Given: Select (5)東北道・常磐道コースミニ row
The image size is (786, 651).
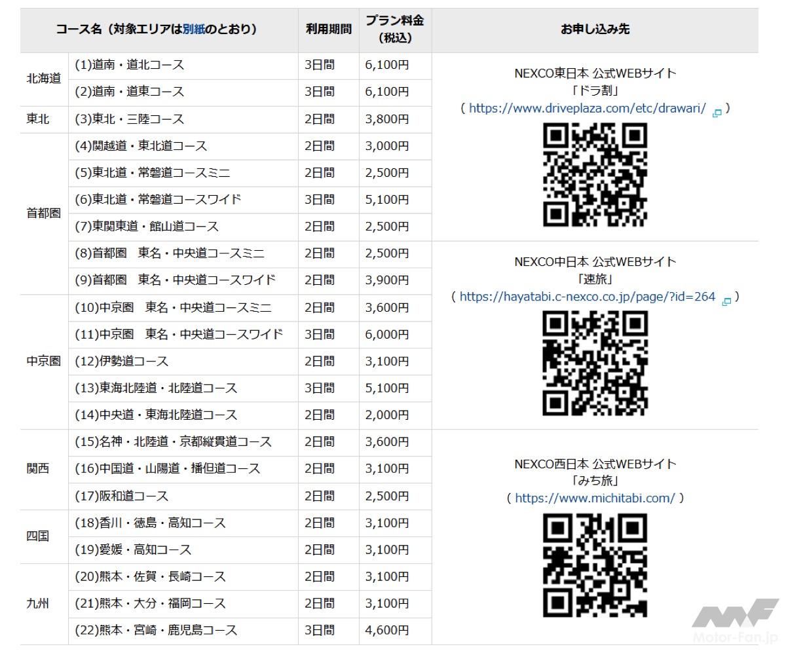Looking at the screenshot, I should pyautogui.click(x=183, y=173).
